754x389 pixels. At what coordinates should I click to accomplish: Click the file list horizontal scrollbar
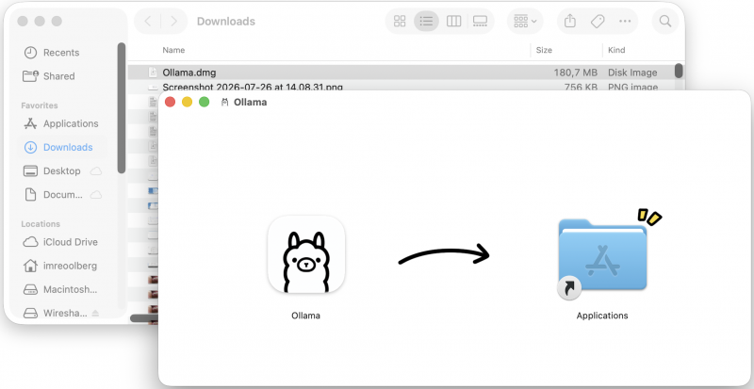pyautogui.click(x=144, y=318)
